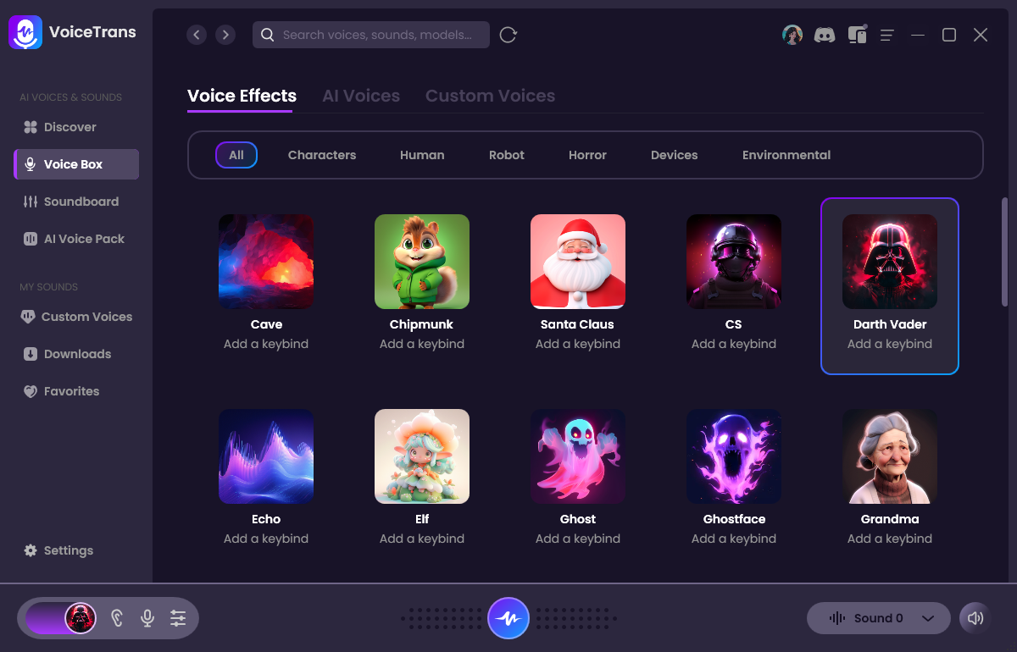Select the Ghost voice effect thumbnail
The height and width of the screenshot is (652, 1017).
(x=577, y=456)
